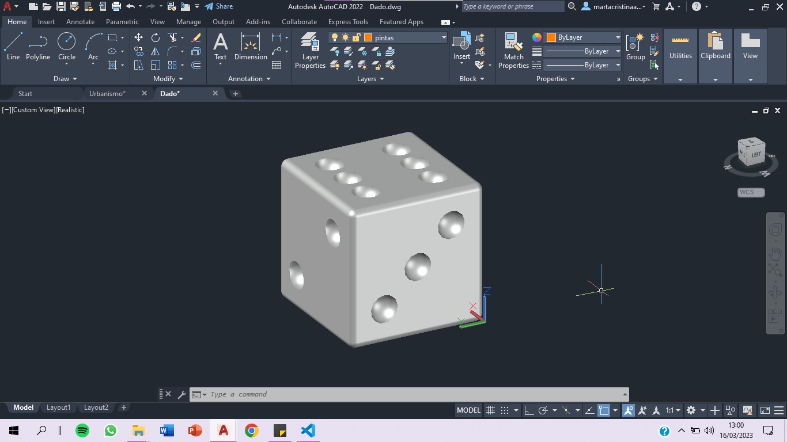Screen dimensions: 787x442
Task: Click the Erase tool icon
Action: coord(196,37)
